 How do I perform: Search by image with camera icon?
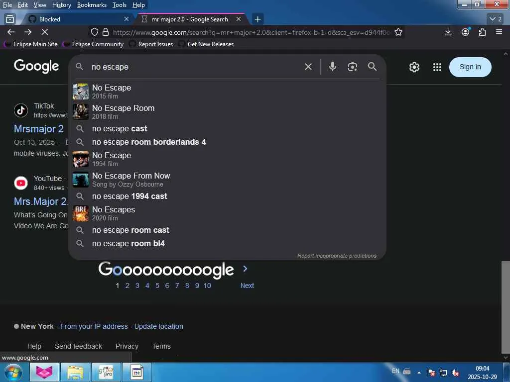[x=353, y=67]
